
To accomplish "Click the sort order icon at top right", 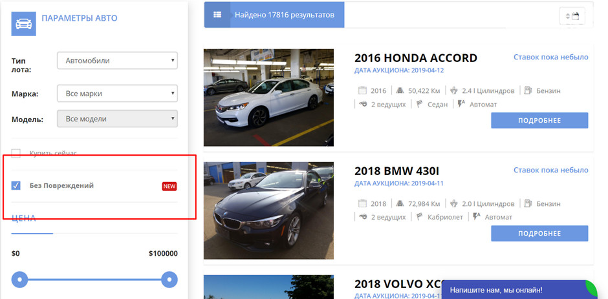I will [572, 15].
